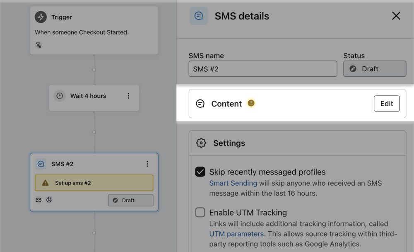Select the chat bubble icon on SMS #2 card
This screenshot has height=252, width=414.
coord(41,164)
